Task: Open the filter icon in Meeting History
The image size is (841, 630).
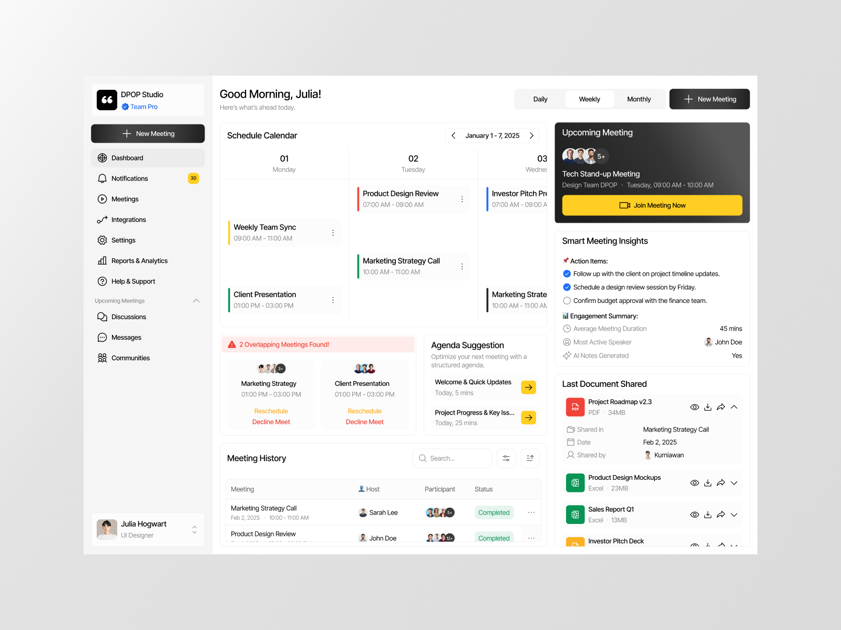Action: click(x=506, y=458)
